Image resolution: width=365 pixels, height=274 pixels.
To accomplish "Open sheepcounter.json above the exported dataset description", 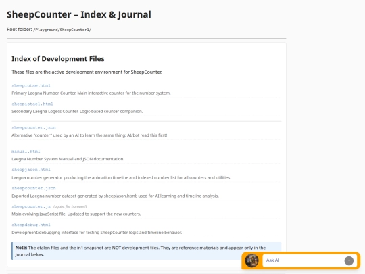I will (34, 188).
